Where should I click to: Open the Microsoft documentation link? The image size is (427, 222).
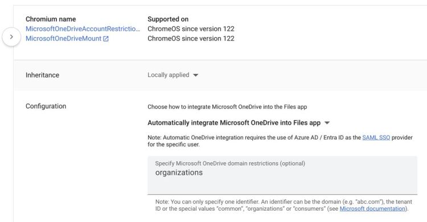coord(372,209)
